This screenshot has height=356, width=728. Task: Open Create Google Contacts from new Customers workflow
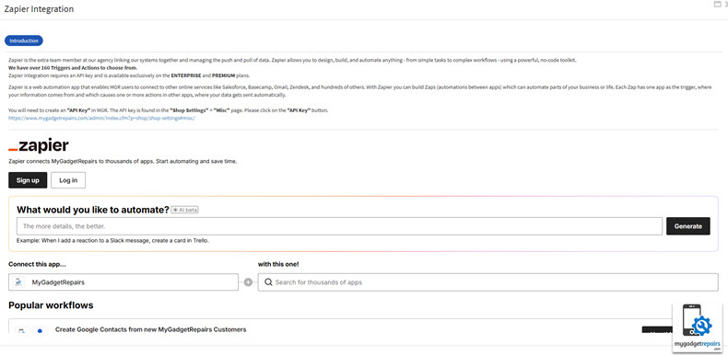150,329
